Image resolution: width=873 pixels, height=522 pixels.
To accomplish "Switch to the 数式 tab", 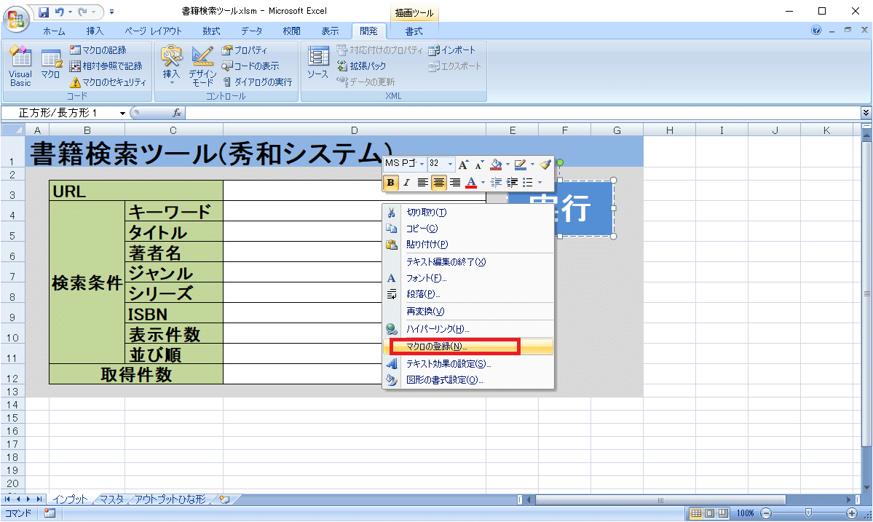I will tap(211, 31).
